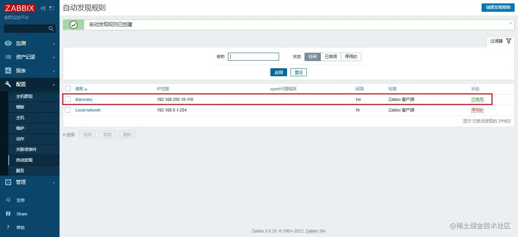Click the ZABBIX logo
The height and width of the screenshot is (237, 518).
[20, 8]
